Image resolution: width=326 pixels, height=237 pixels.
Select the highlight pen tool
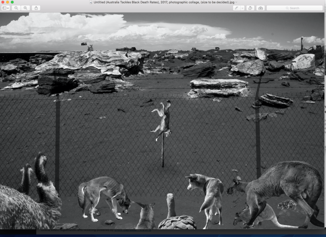237,8
